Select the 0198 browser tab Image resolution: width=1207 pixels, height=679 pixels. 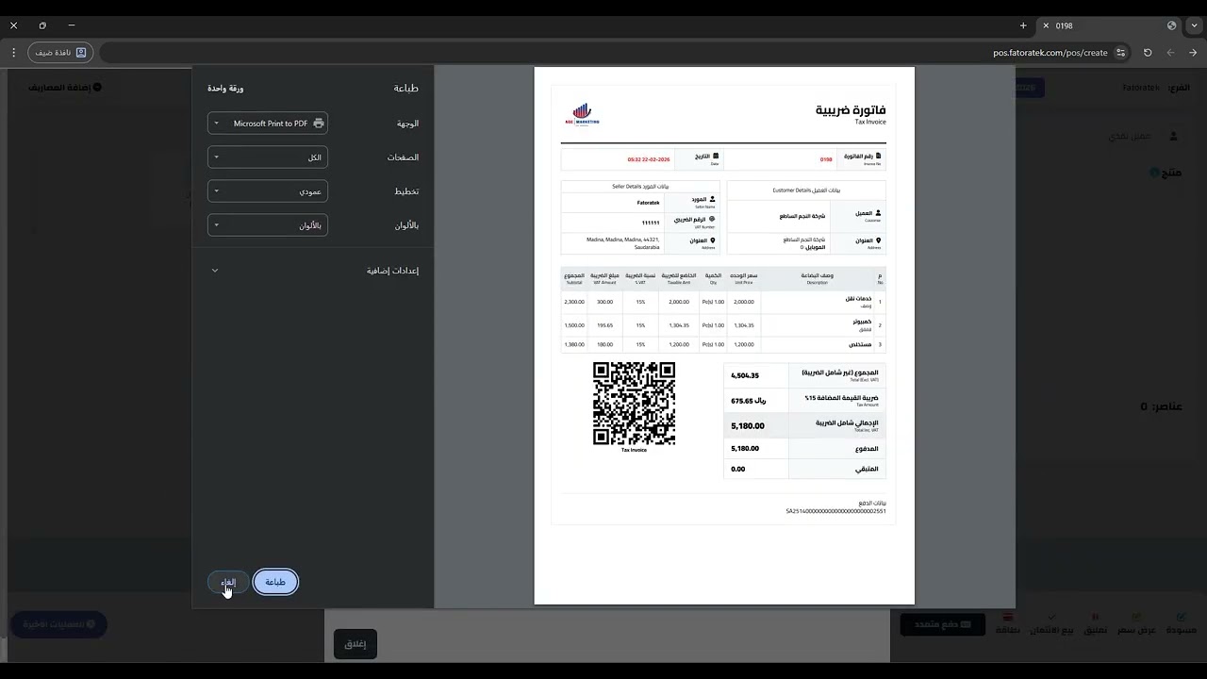pyautogui.click(x=1108, y=25)
